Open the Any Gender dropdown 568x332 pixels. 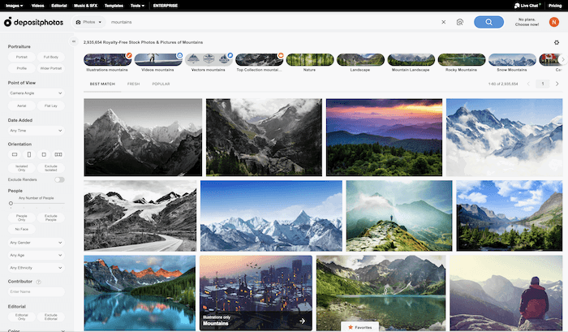tap(36, 242)
